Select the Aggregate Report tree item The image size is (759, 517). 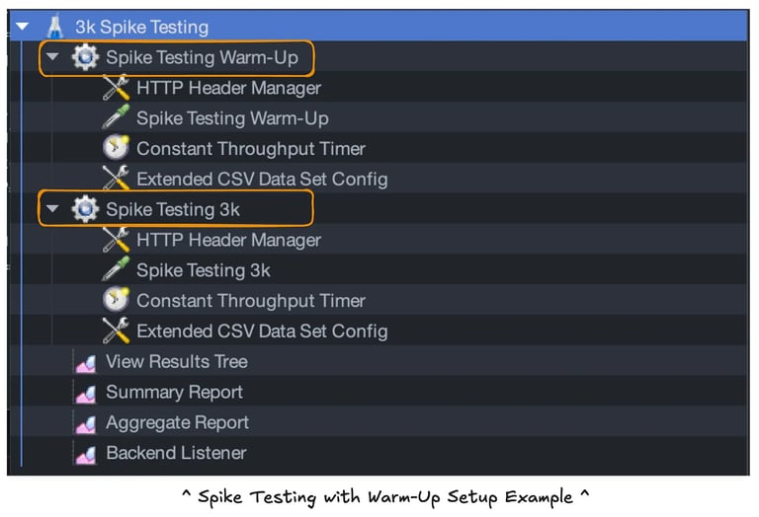(177, 423)
